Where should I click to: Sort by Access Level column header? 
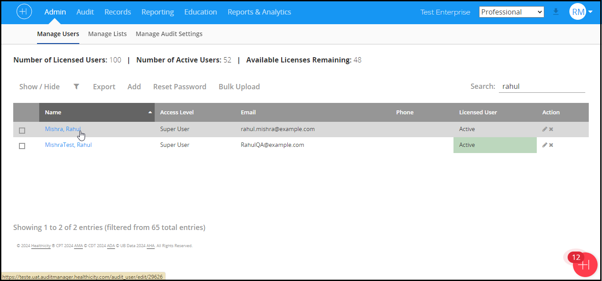177,112
